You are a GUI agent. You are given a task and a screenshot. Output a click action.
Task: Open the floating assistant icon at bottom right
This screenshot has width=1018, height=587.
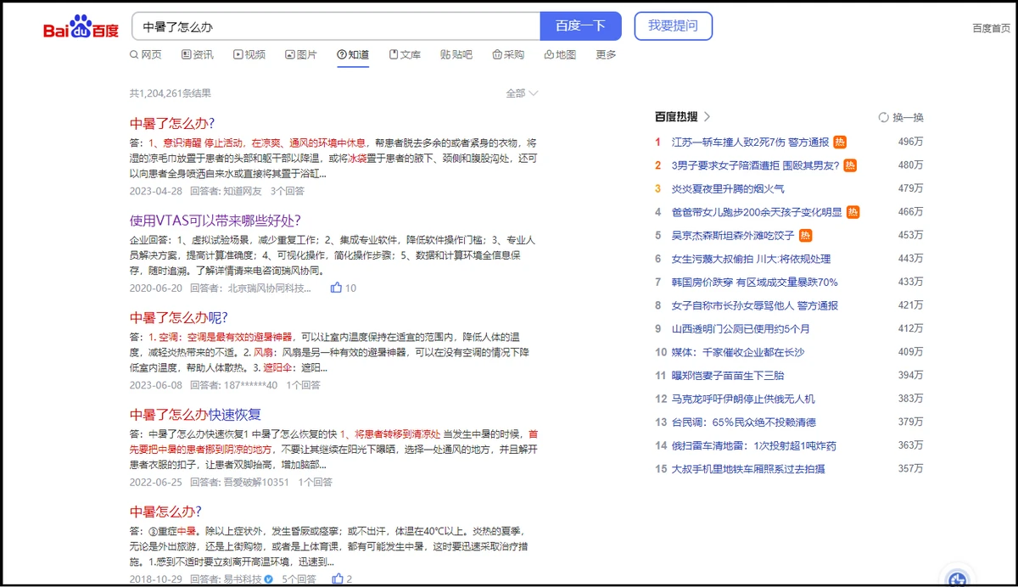[x=958, y=579]
